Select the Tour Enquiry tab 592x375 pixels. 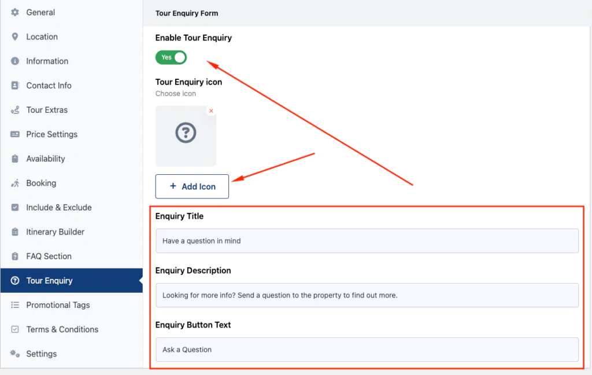click(x=71, y=281)
